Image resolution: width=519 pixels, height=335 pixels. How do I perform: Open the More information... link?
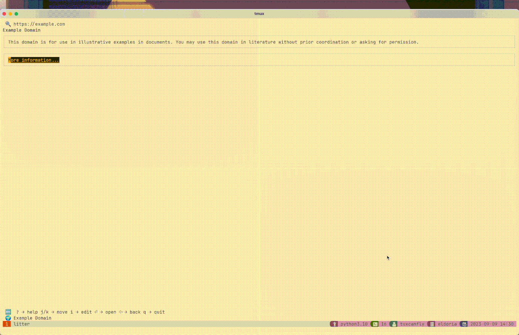pyautogui.click(x=34, y=60)
